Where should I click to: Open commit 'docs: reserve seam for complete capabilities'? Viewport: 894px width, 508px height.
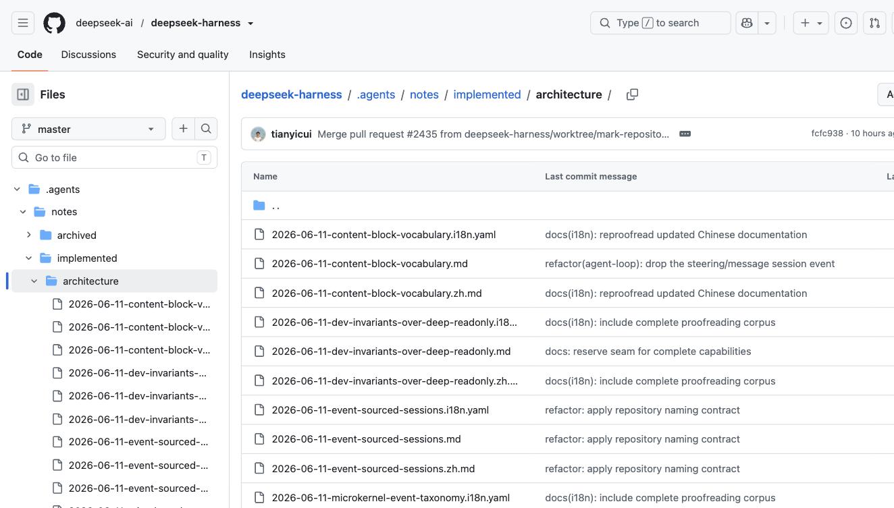click(648, 351)
